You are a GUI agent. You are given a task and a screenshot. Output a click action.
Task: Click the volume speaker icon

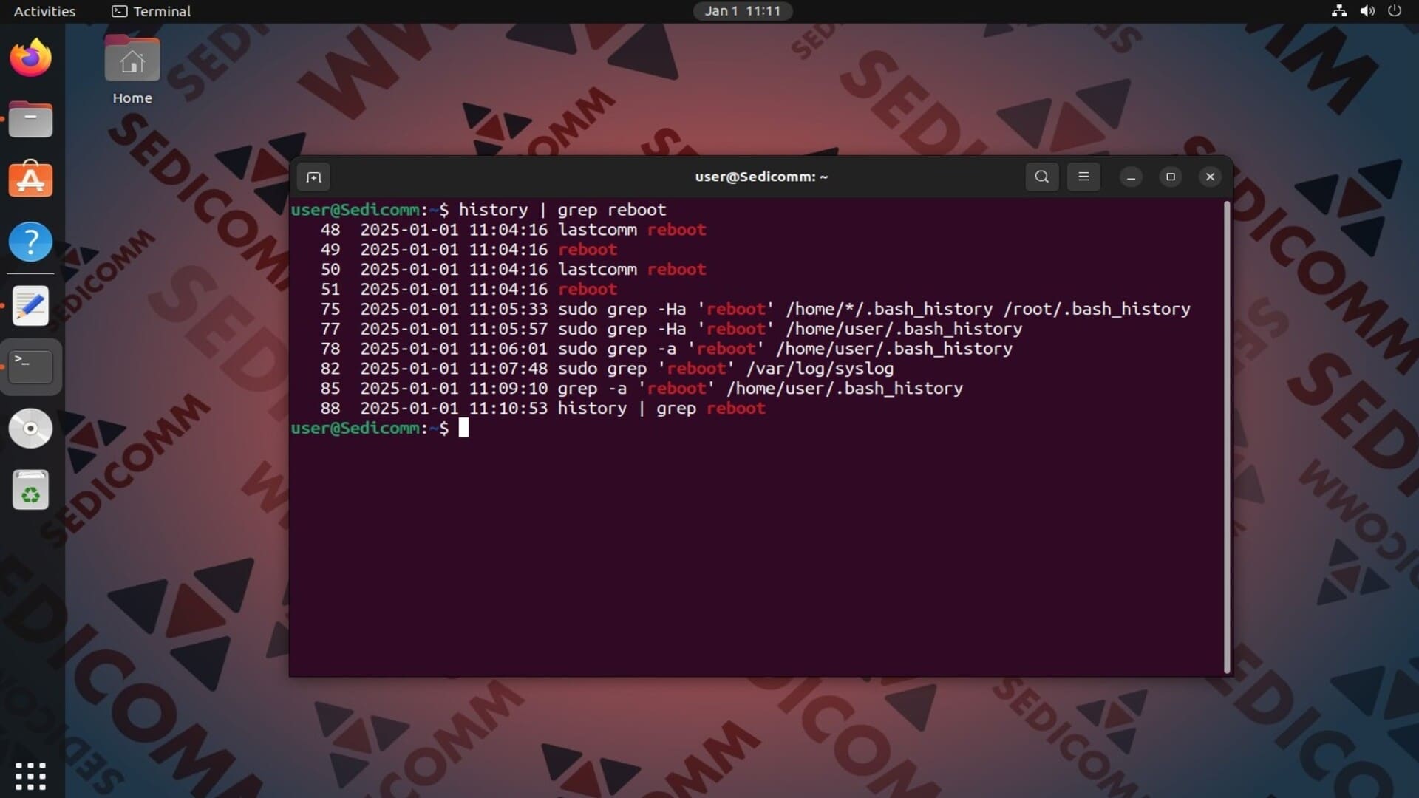pos(1367,11)
